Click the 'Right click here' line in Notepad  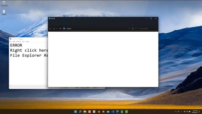29,50
